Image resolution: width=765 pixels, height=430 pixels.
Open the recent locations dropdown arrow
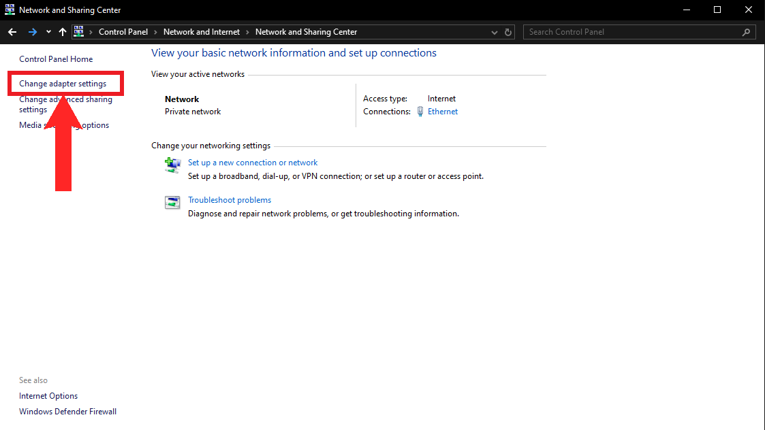[48, 32]
